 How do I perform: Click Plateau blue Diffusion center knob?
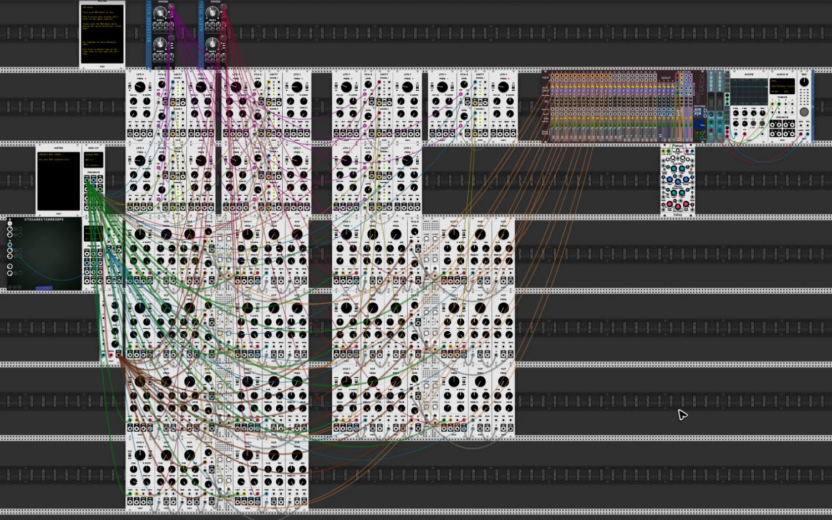coord(678,182)
